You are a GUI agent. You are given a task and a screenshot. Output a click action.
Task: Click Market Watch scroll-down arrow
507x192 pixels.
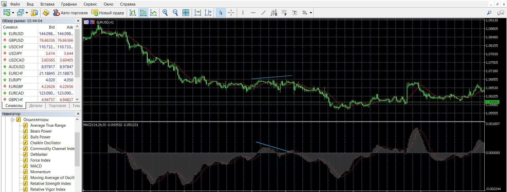(x=77, y=100)
